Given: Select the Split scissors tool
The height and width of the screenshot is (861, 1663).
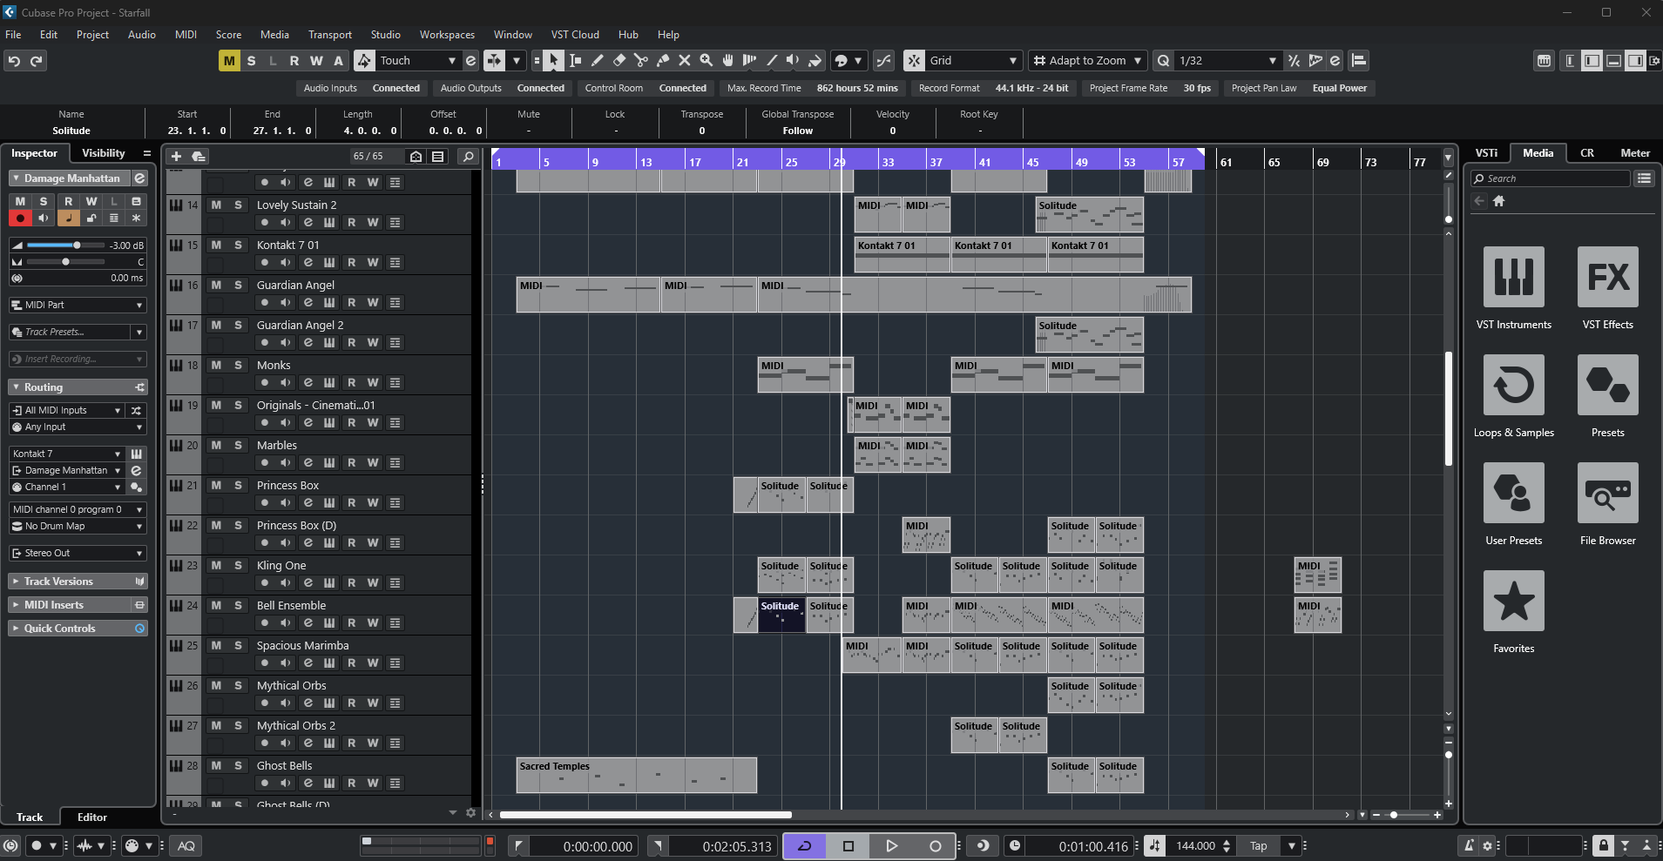Looking at the screenshot, I should 641,61.
